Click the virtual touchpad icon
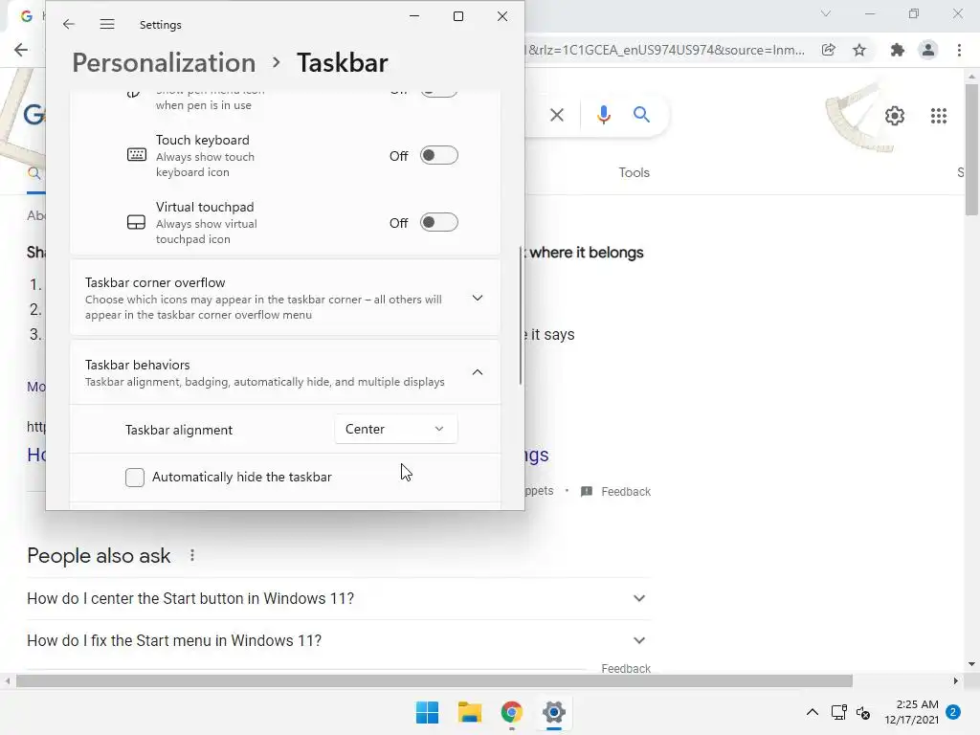 [x=136, y=222]
